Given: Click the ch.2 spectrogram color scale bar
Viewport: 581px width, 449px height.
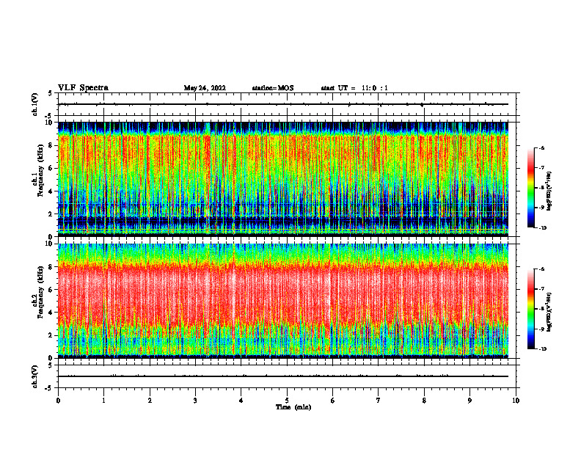Looking at the screenshot, I should [530, 309].
